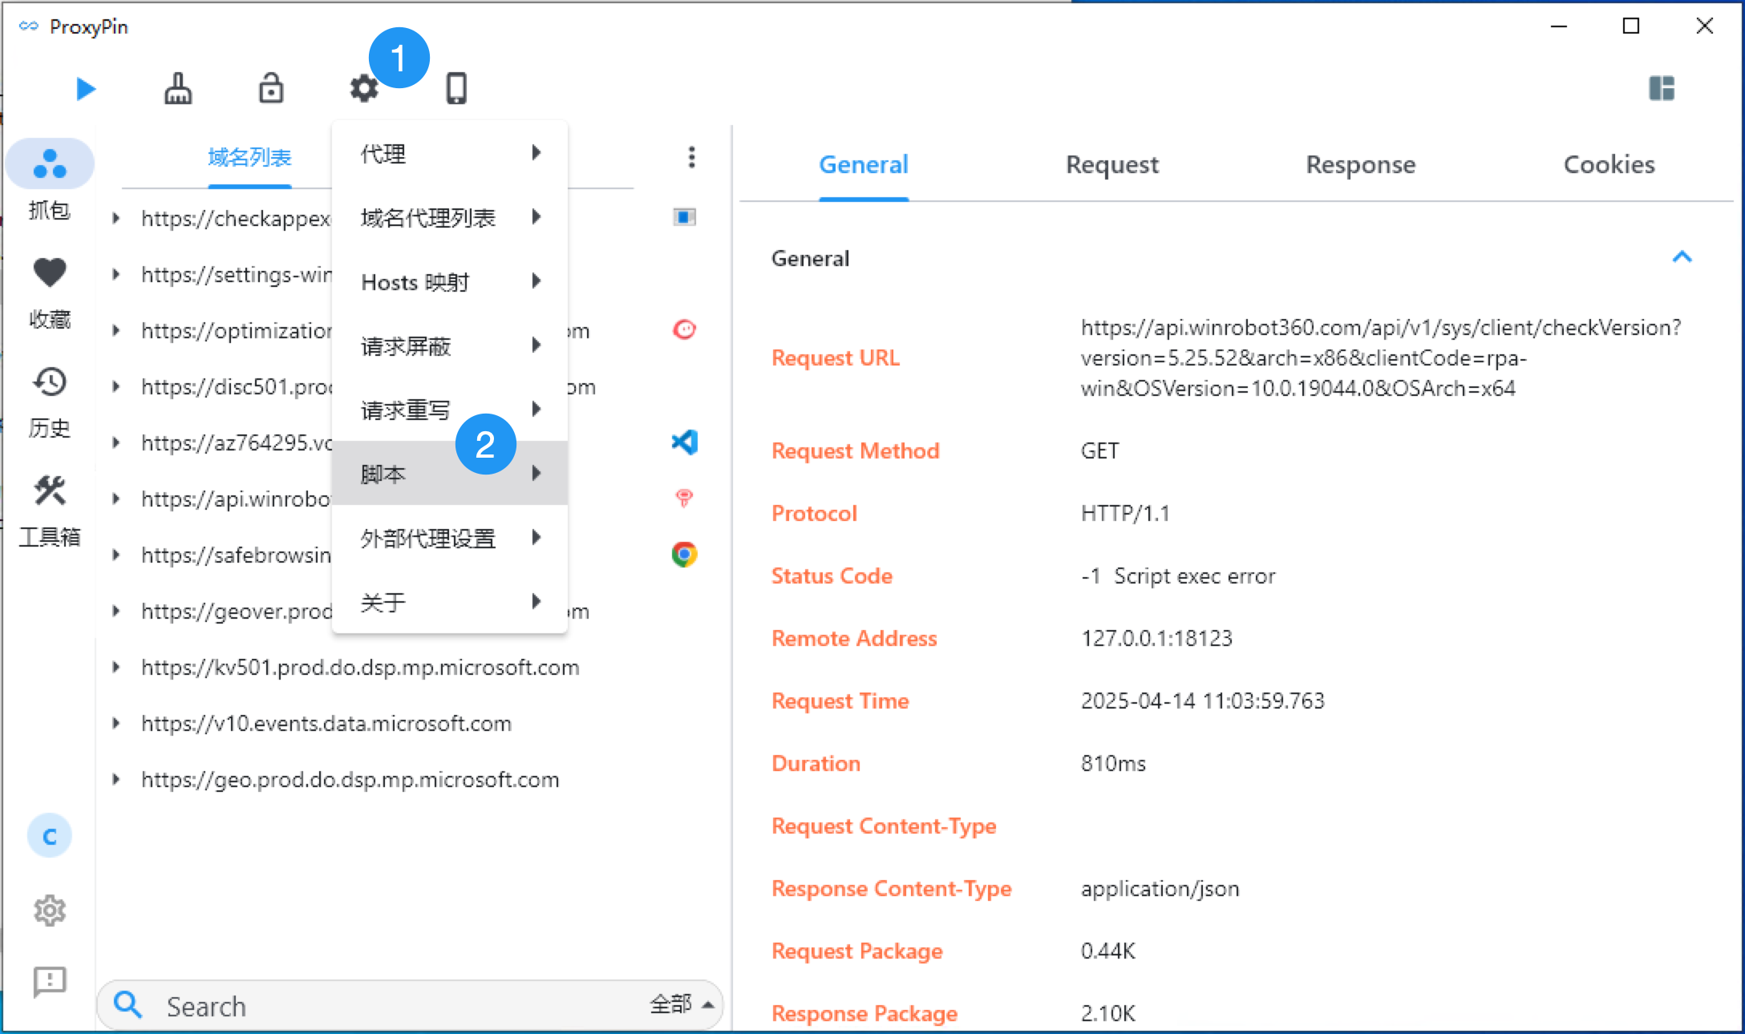Collapse the General section chevron

1682,257
